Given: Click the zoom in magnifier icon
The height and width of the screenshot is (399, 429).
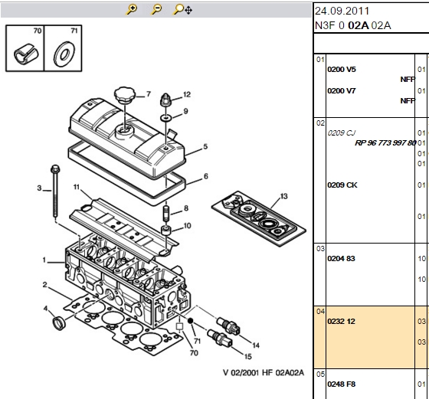Looking at the screenshot, I should tap(132, 9).
